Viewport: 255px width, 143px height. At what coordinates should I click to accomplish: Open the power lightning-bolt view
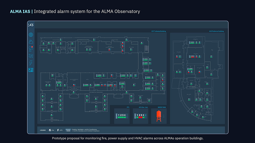tap(31, 63)
